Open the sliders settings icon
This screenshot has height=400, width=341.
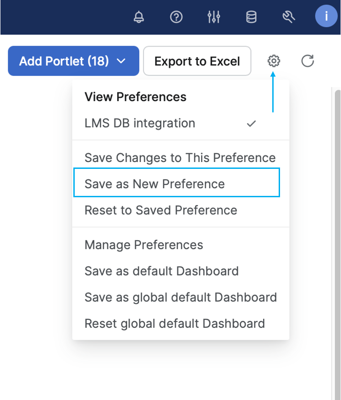pyautogui.click(x=214, y=17)
